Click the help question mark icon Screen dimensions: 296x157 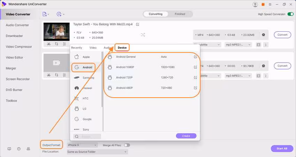pyautogui.click(x=19, y=149)
